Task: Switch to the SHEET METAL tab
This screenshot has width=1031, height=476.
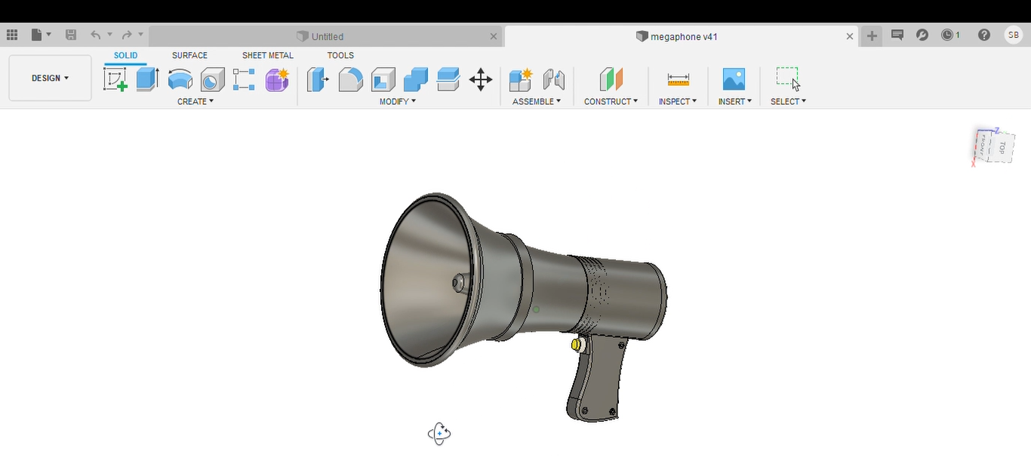Action: (268, 55)
